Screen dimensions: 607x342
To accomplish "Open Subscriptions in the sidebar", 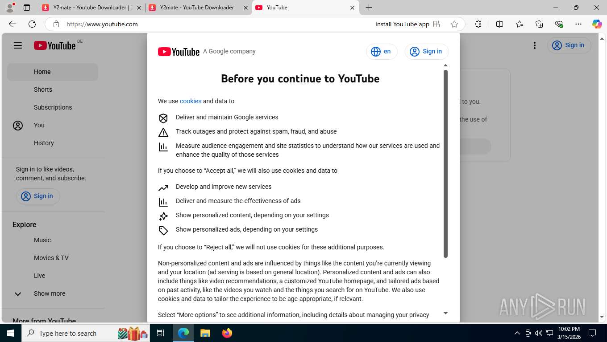I will pyautogui.click(x=53, y=107).
